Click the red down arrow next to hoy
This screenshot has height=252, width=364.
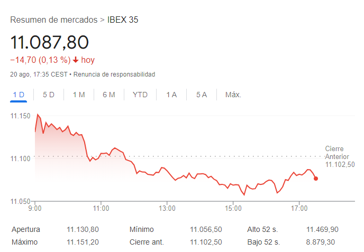pos(76,60)
